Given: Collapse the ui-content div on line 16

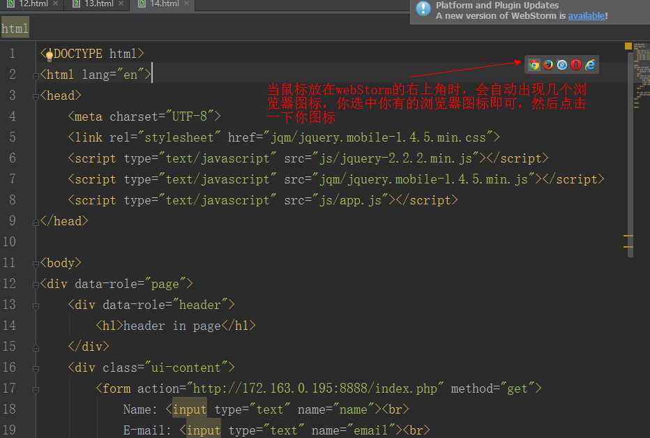Looking at the screenshot, I should click(36, 368).
